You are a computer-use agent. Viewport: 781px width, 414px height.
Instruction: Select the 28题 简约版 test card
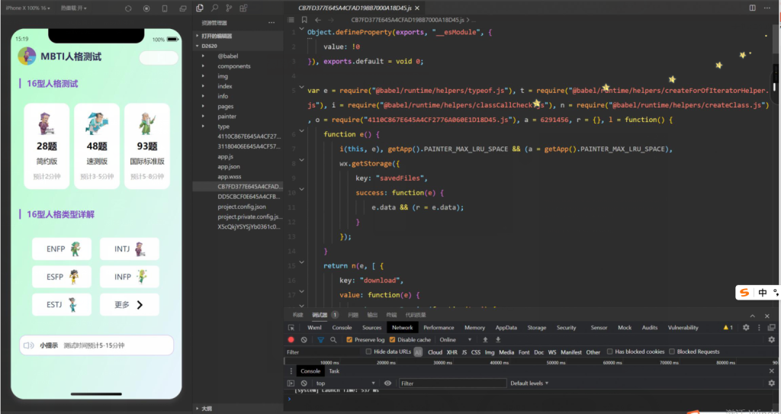click(47, 146)
